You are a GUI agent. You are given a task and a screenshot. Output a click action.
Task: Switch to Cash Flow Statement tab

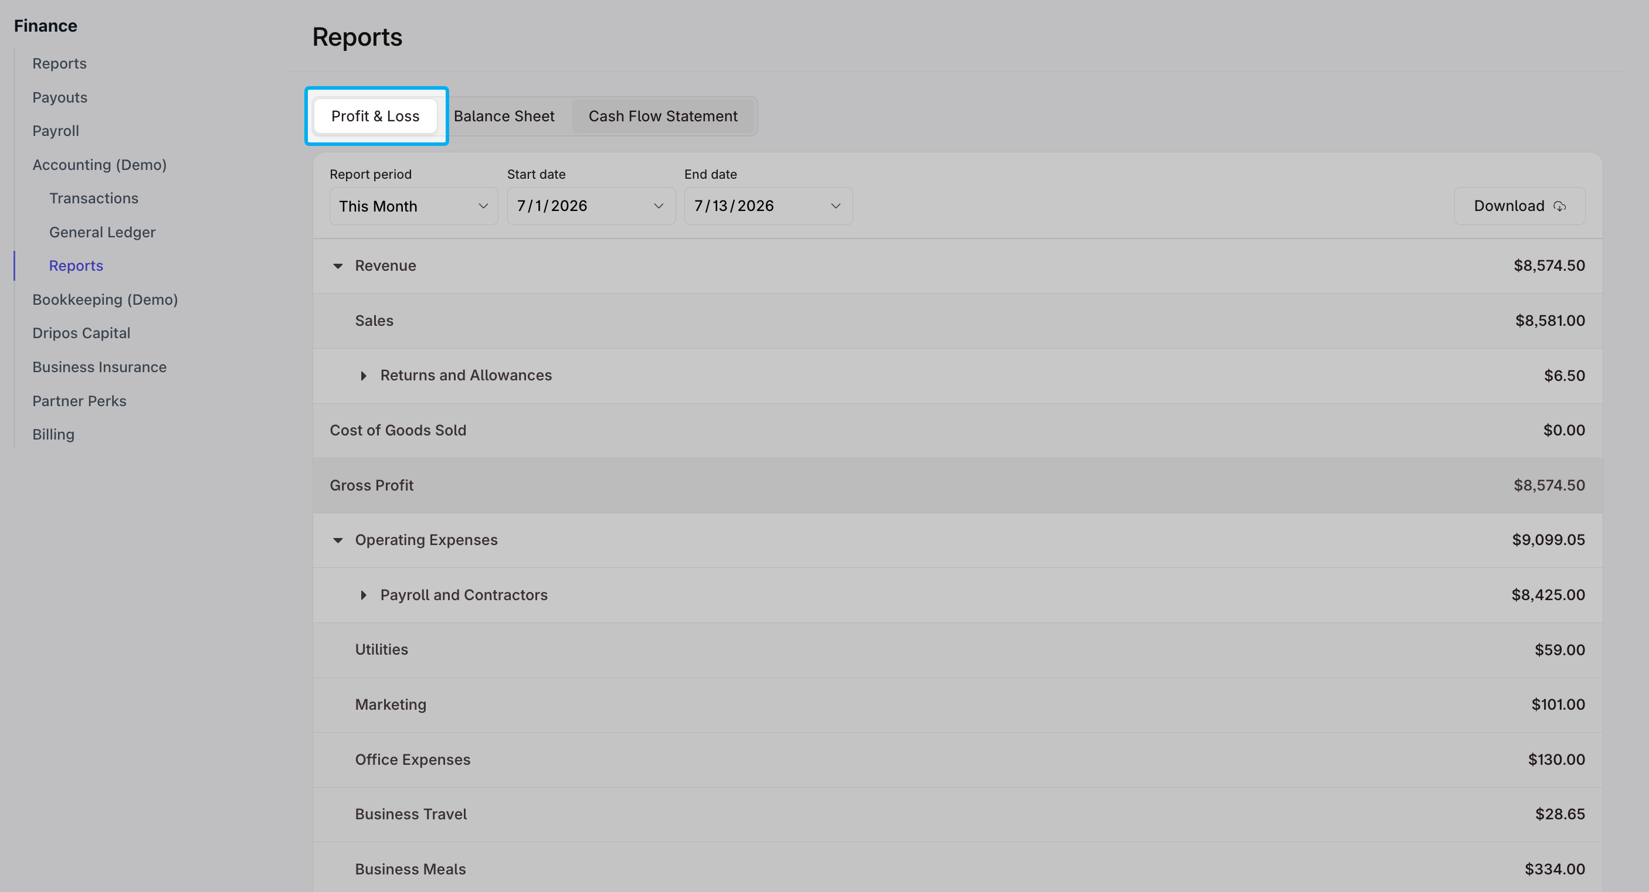tap(663, 116)
